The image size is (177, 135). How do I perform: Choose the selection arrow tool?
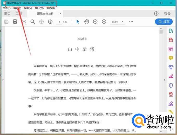tap(78, 22)
